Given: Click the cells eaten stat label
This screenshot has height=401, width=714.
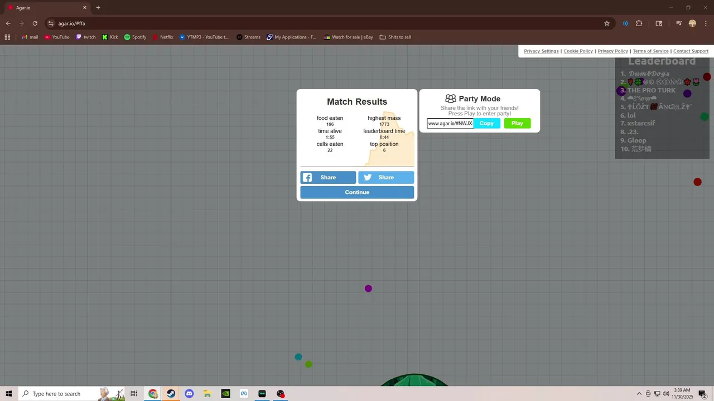Looking at the screenshot, I should (x=330, y=144).
